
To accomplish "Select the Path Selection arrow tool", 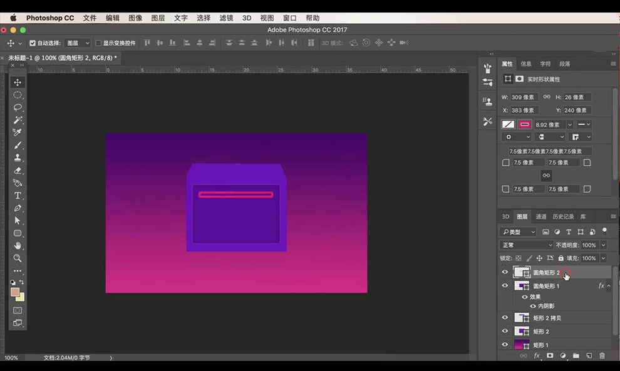I will (18, 220).
